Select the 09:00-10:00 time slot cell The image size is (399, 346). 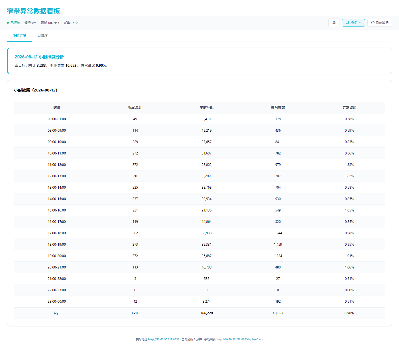coord(57,142)
